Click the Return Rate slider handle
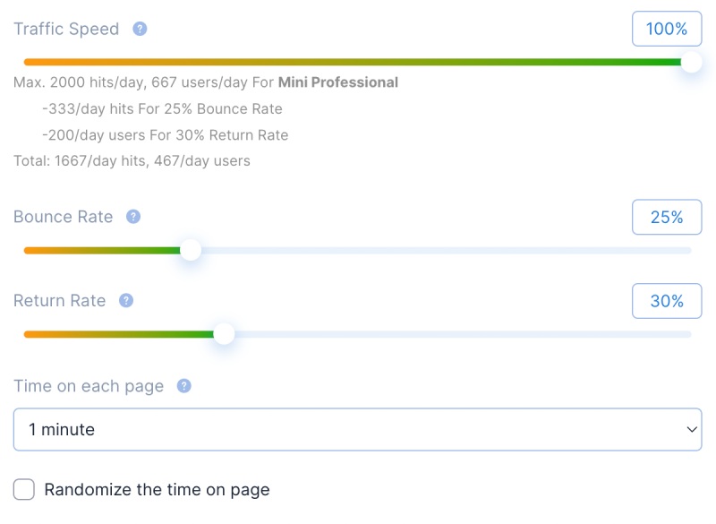 (224, 334)
